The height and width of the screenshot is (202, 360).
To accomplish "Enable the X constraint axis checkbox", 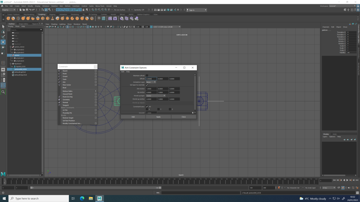I will (x=147, y=109).
